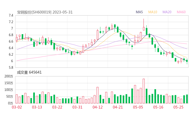Click the MA20 legend label
Image resolution: width=191 pixels, height=113 pixels.
pyautogui.click(x=167, y=12)
